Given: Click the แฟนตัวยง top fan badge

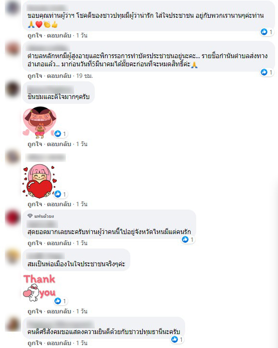Looking at the screenshot, I should tap(40, 216).
